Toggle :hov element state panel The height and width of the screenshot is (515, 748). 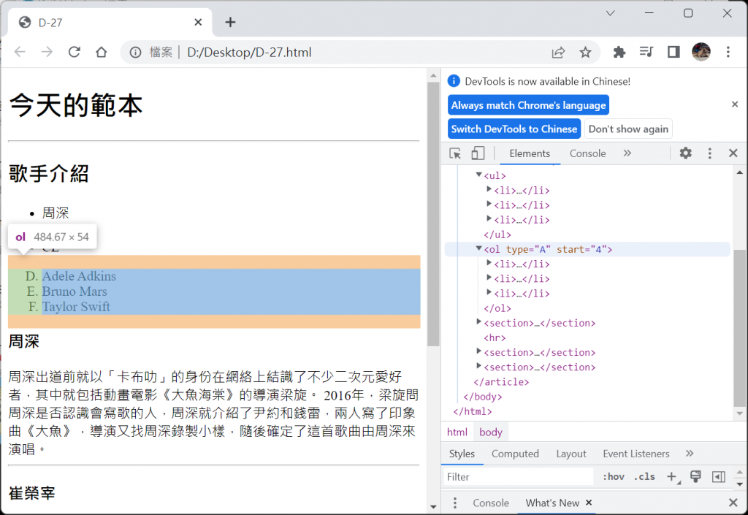coord(614,477)
